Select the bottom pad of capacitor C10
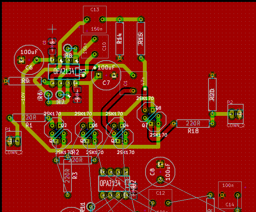 [95, 54]
